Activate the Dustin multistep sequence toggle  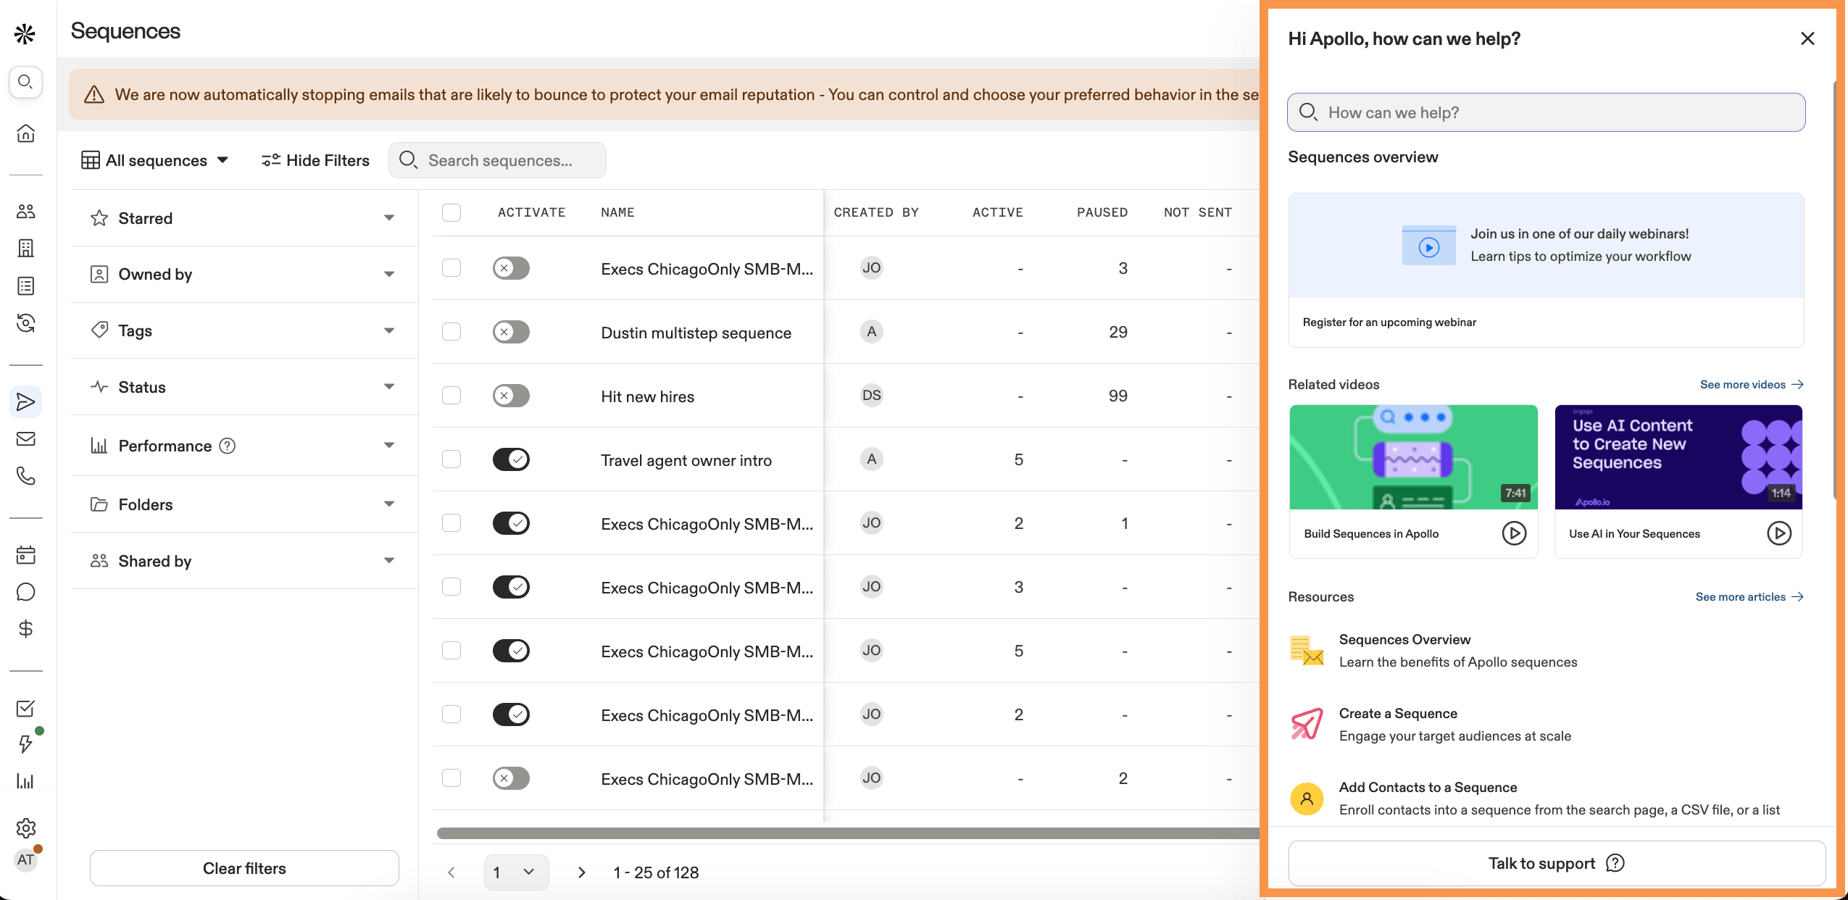511,332
